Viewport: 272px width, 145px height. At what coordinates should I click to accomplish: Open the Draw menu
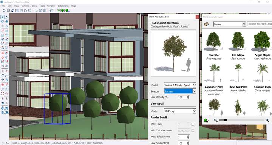[x=34, y=6]
